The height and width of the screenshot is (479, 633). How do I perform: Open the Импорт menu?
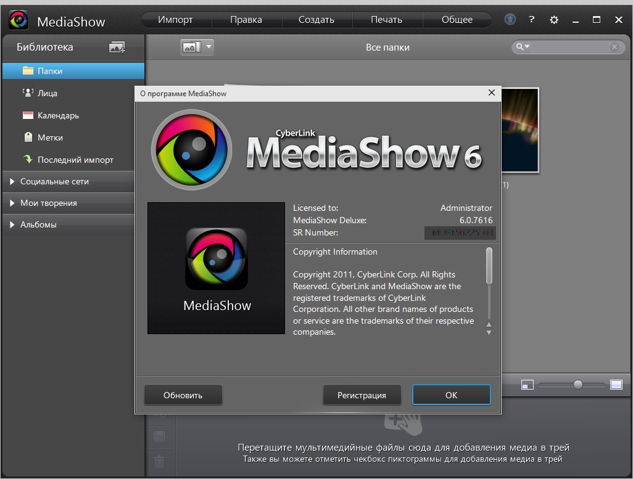[x=176, y=19]
